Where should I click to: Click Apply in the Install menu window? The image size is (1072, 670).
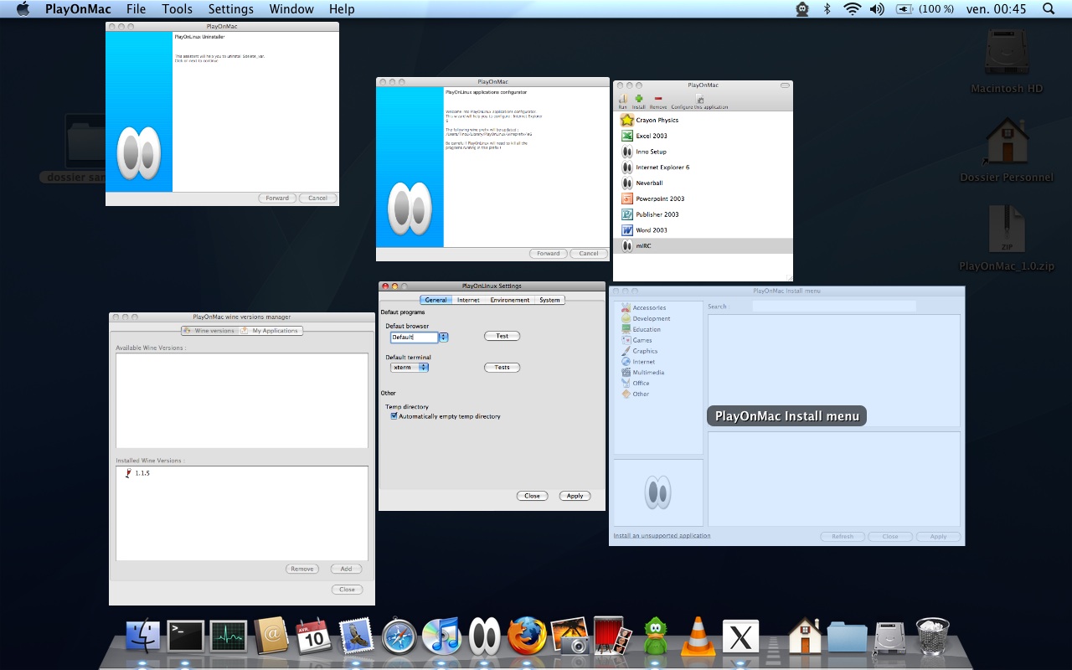(938, 537)
